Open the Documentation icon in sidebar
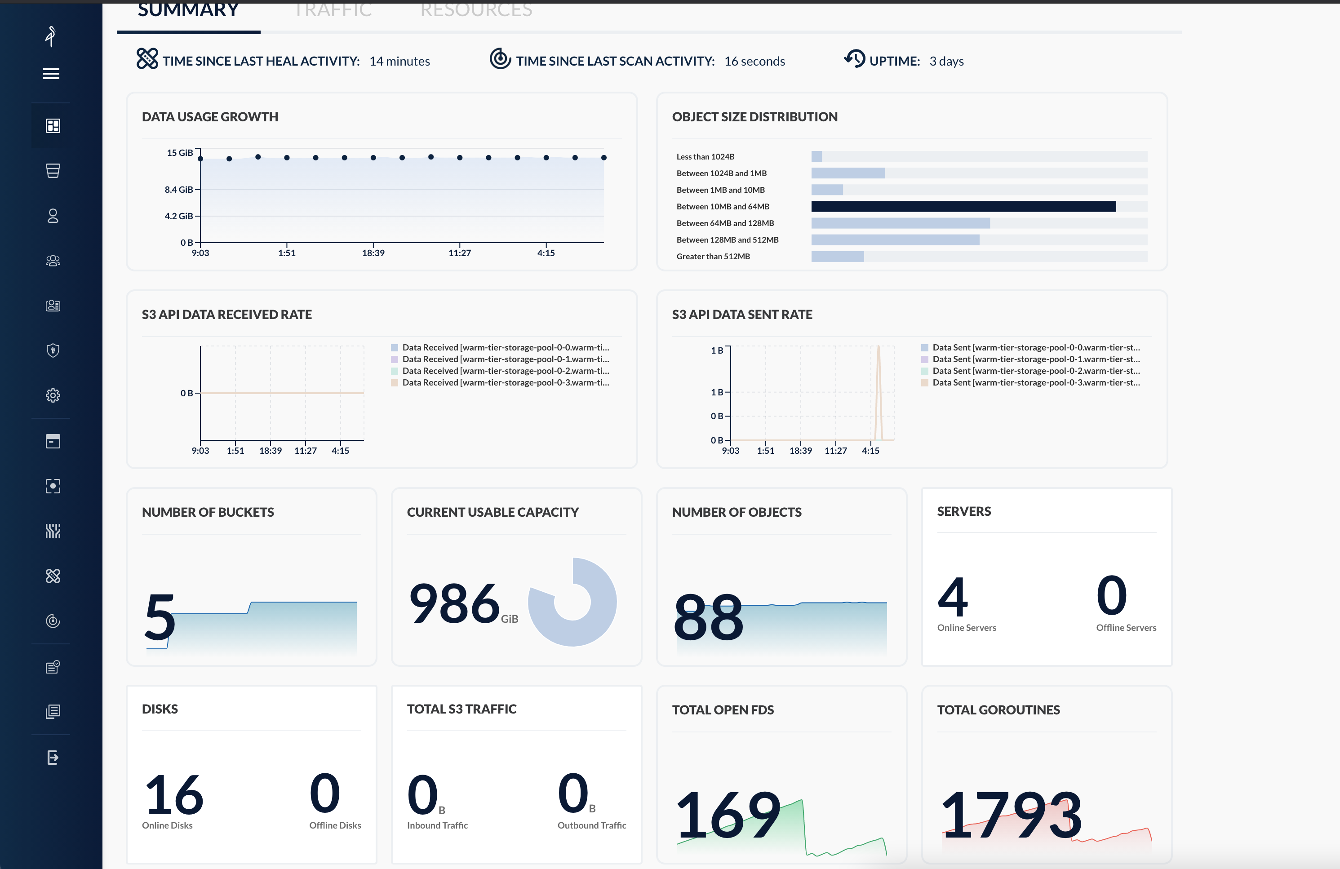This screenshot has width=1340, height=869. pyautogui.click(x=53, y=712)
